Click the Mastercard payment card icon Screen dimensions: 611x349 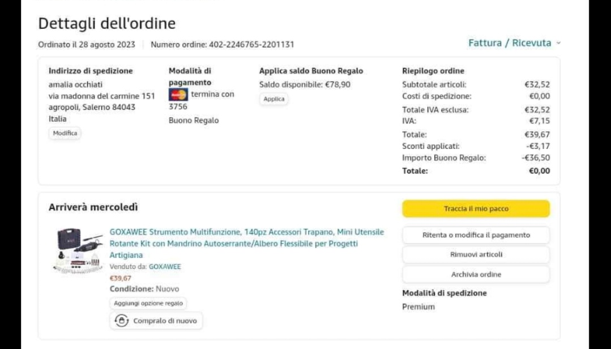point(178,95)
